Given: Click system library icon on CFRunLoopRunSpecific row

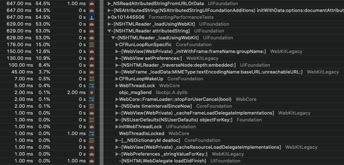Looking at the screenshot, I should point(92,45).
